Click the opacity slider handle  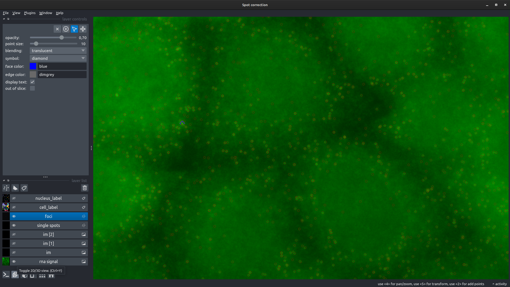(62, 38)
